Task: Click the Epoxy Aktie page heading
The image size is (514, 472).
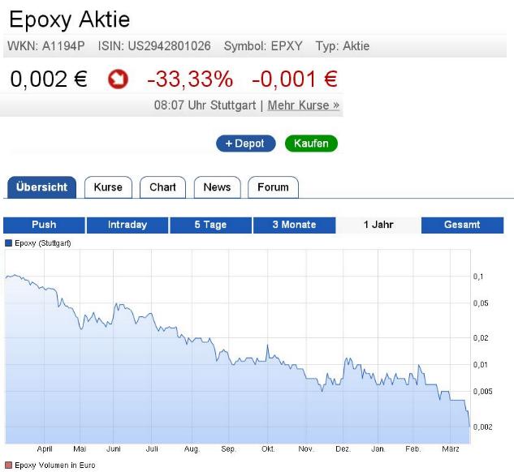Action: click(x=69, y=20)
